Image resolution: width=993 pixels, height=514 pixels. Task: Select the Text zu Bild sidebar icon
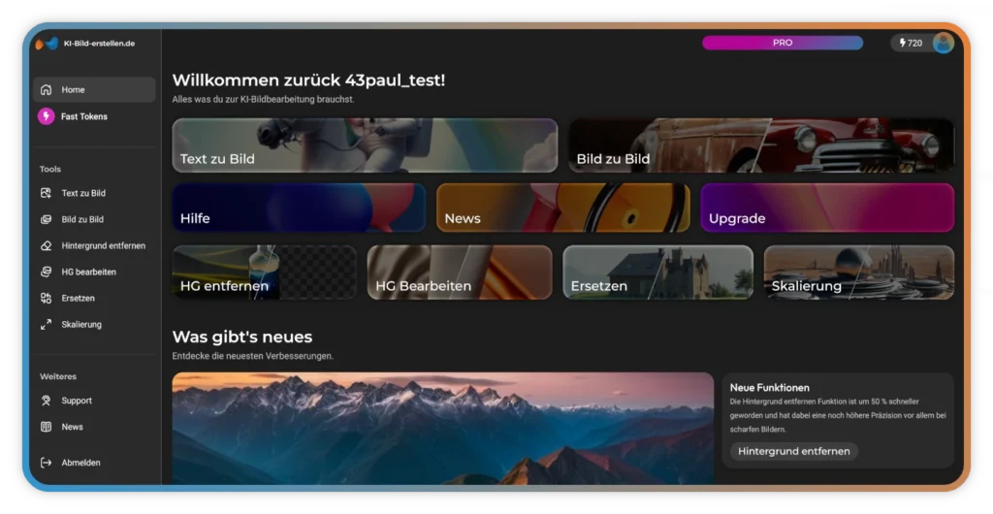coord(46,193)
